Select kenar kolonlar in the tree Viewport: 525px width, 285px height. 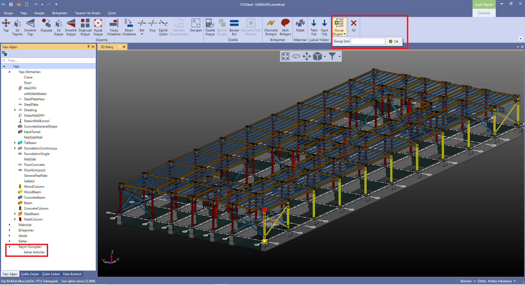[x=34, y=252]
